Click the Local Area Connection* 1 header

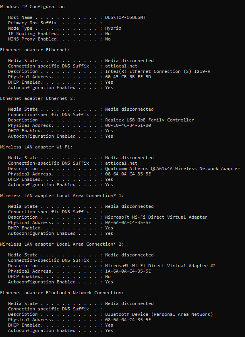(62, 195)
